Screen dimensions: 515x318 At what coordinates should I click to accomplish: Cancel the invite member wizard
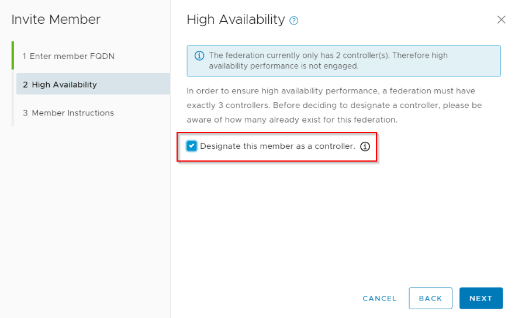click(x=379, y=298)
